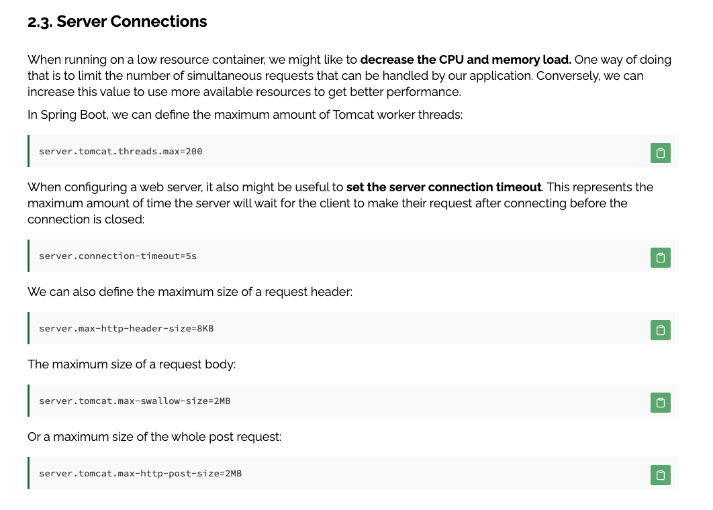
Task: Click the server.tomcat.max-http-post-size=2MB code text
Action: coord(140,474)
